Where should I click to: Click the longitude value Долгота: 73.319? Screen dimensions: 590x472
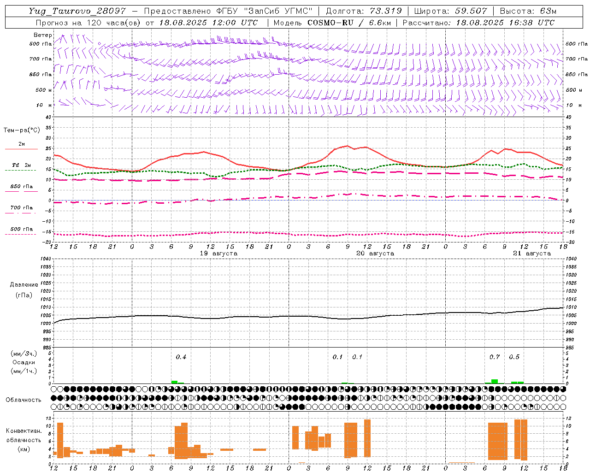click(364, 11)
